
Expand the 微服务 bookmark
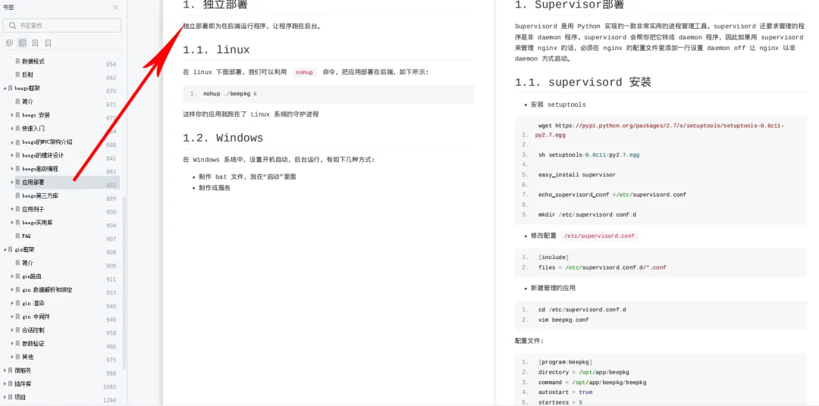5,370
